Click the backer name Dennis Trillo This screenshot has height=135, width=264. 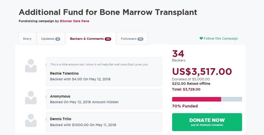tap(61, 119)
